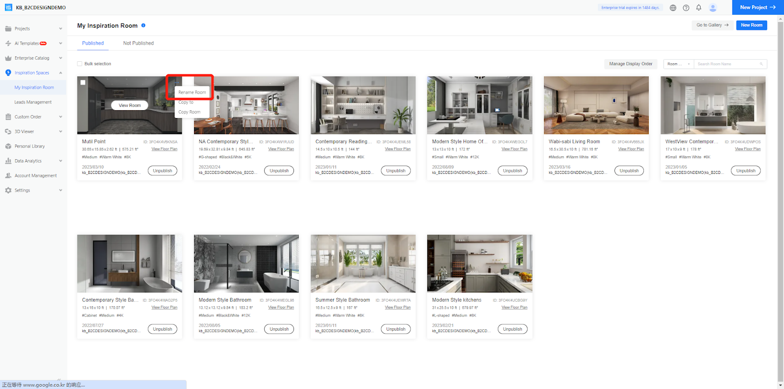This screenshot has width=784, height=389.
Task: Click the page vertical scrollbar
Action: pos(781,202)
